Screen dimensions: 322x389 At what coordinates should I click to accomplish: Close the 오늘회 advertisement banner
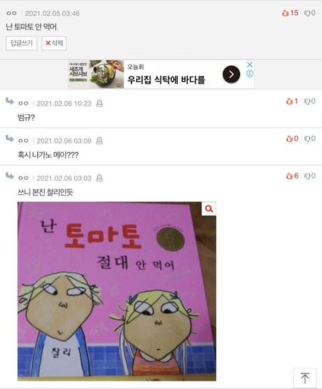pos(250,64)
